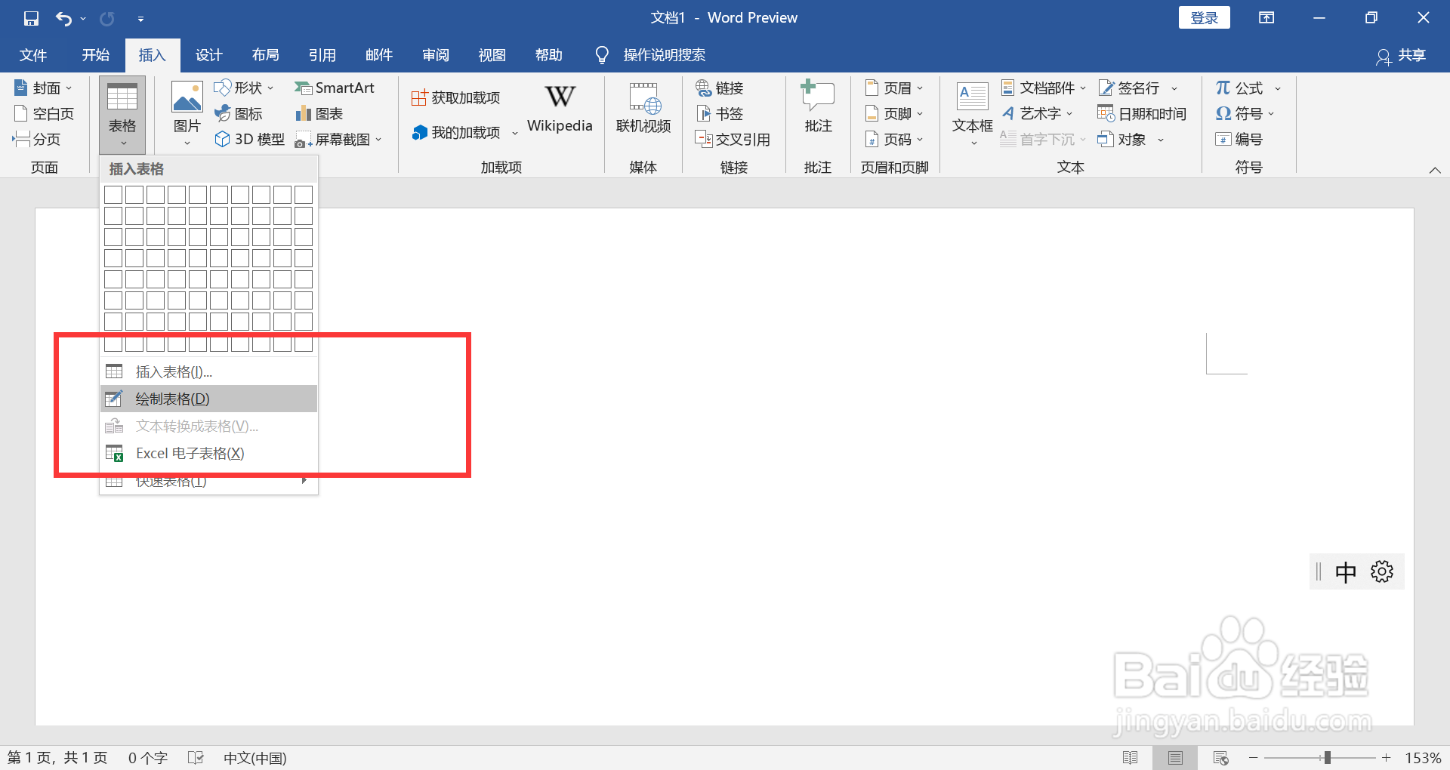Viewport: 1450px width, 770px height.
Task: Choose 绘制表格 from the table menu
Action: 171,399
